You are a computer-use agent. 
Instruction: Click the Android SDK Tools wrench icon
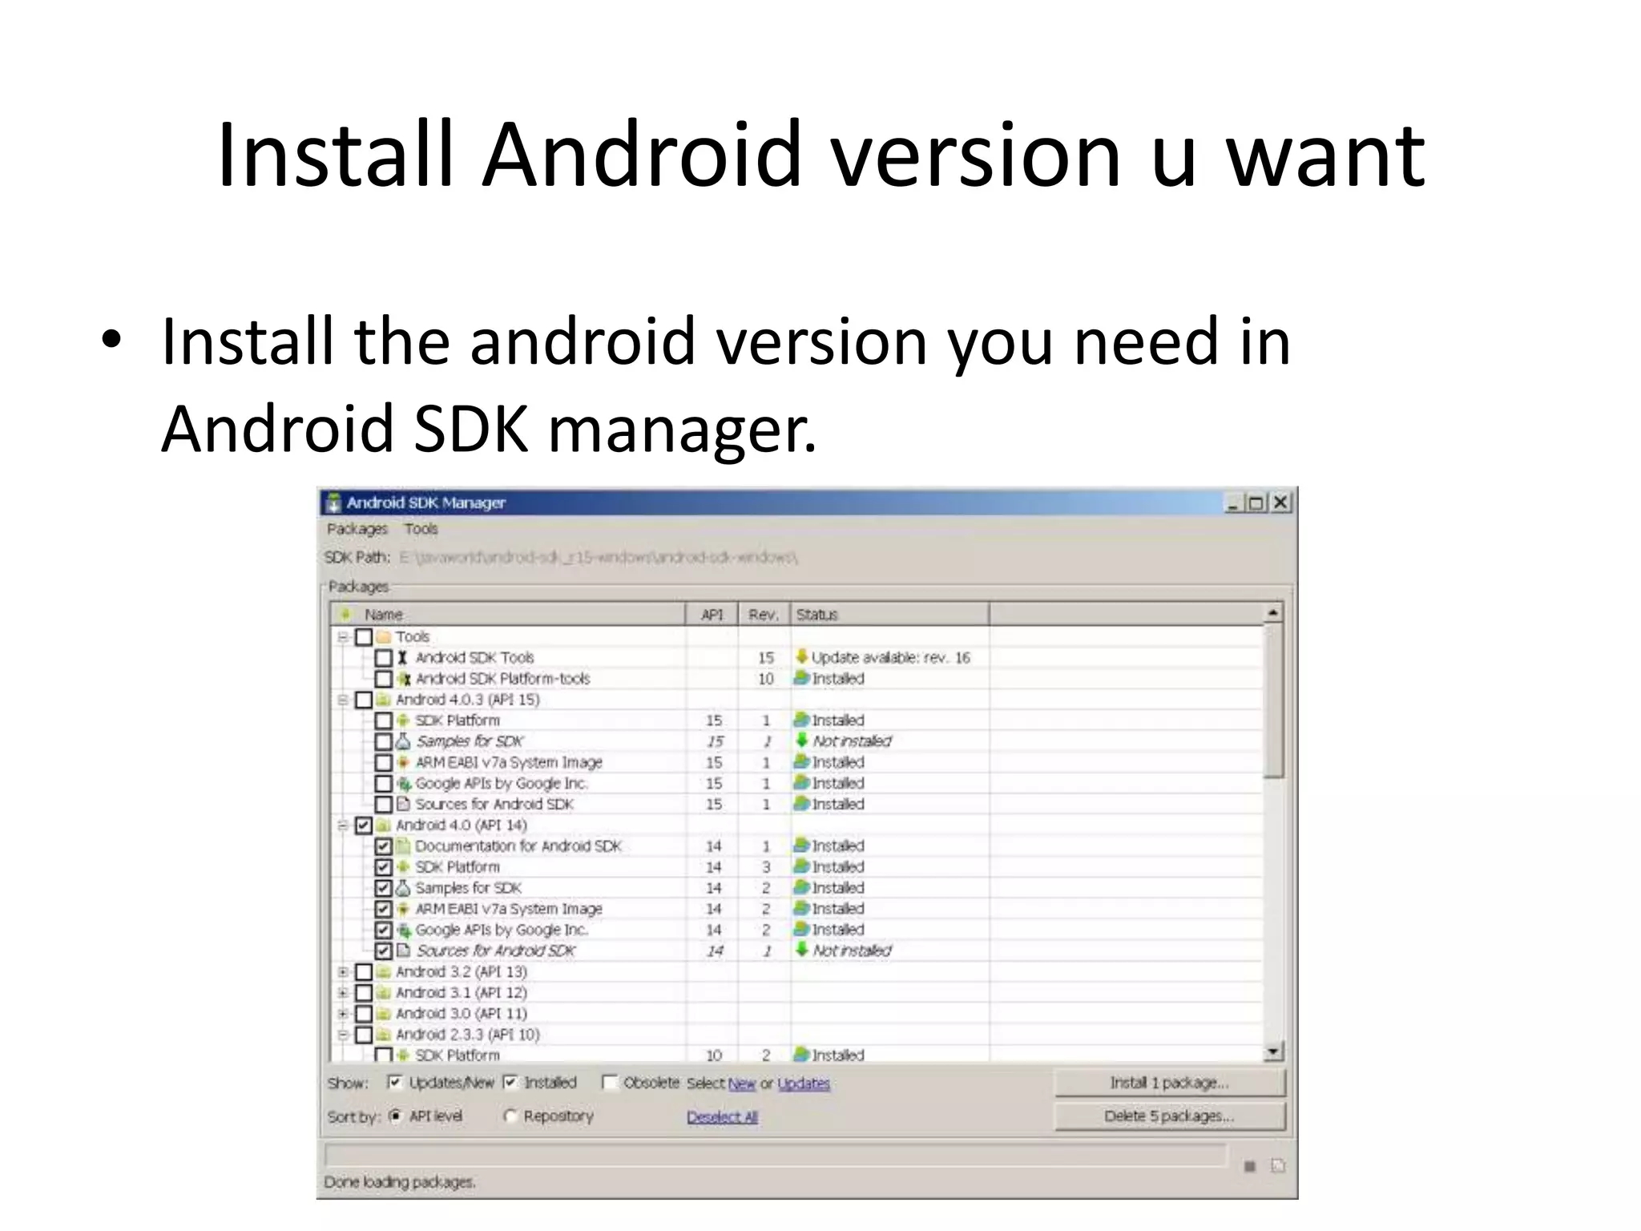pyautogui.click(x=403, y=658)
